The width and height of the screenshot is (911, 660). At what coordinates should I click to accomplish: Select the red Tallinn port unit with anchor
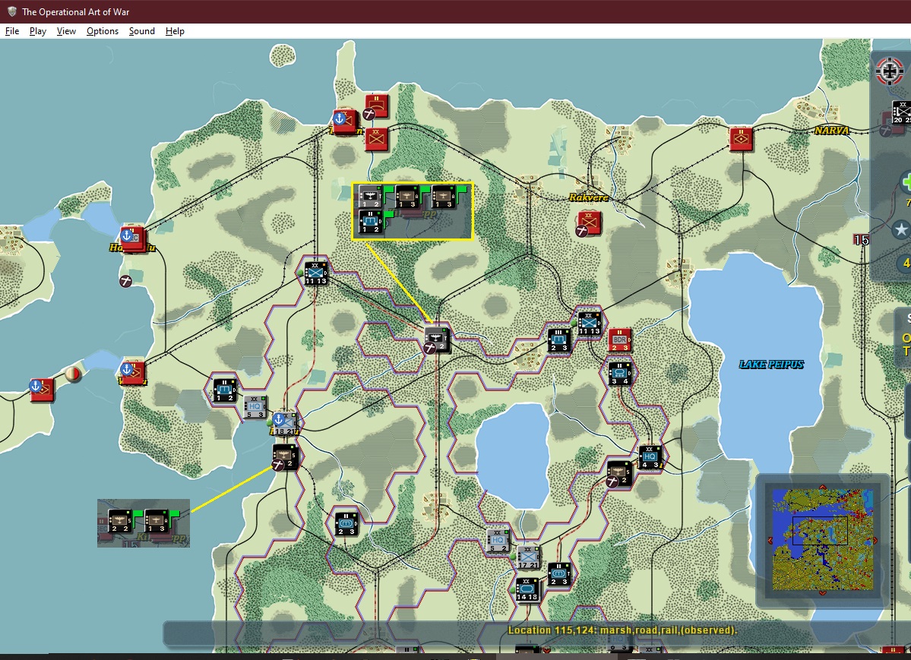(344, 122)
